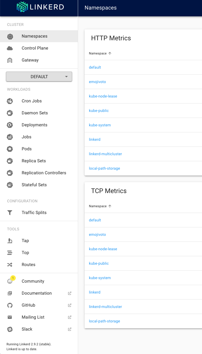Select Namespaces from the Cluster menu

(x=34, y=36)
